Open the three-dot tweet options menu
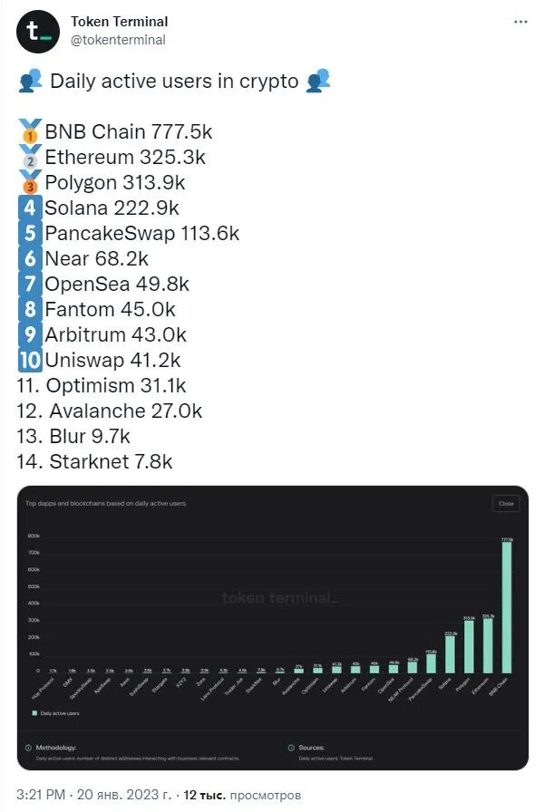 click(520, 22)
